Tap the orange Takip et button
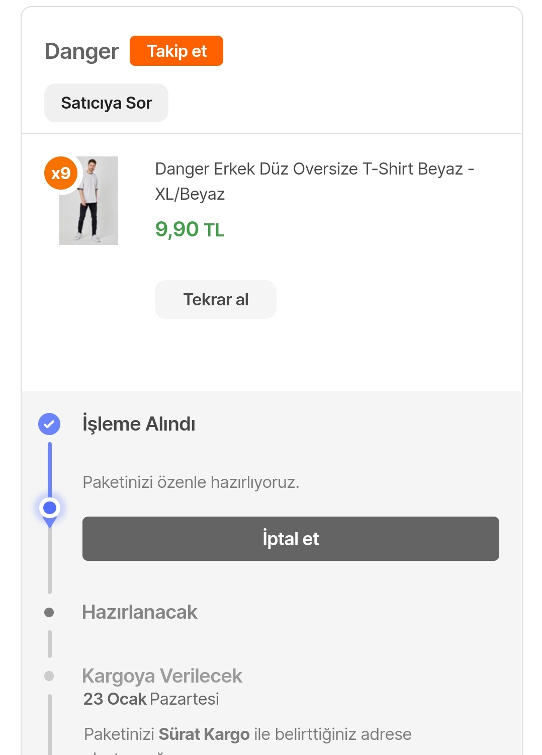Image resolution: width=542 pixels, height=755 pixels. click(x=176, y=51)
